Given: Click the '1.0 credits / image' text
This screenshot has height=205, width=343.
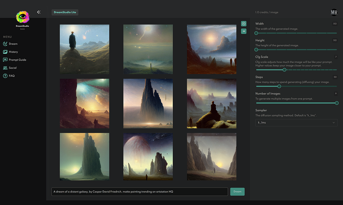Looking at the screenshot, I should click(x=267, y=12).
